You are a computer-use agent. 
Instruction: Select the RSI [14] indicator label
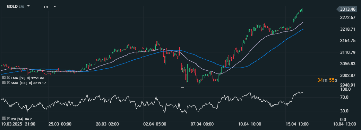(x=21, y=119)
